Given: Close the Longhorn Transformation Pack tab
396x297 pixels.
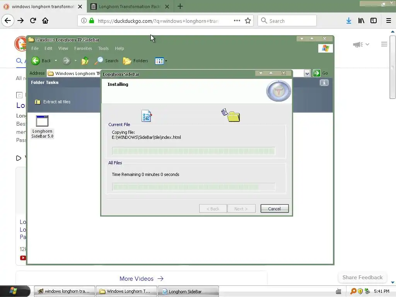Looking at the screenshot, I should (167, 7).
